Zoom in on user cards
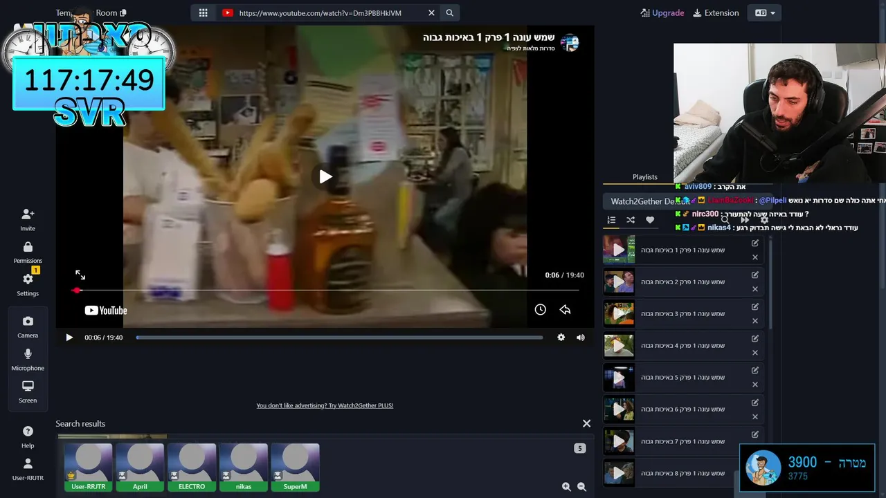The height and width of the screenshot is (498, 886). click(566, 487)
